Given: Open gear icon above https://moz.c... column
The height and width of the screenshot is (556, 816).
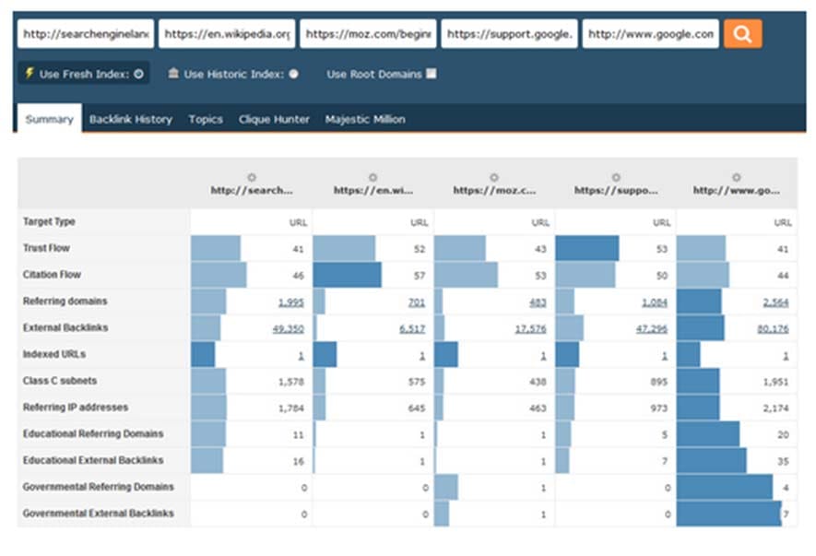Looking at the screenshot, I should point(494,178).
